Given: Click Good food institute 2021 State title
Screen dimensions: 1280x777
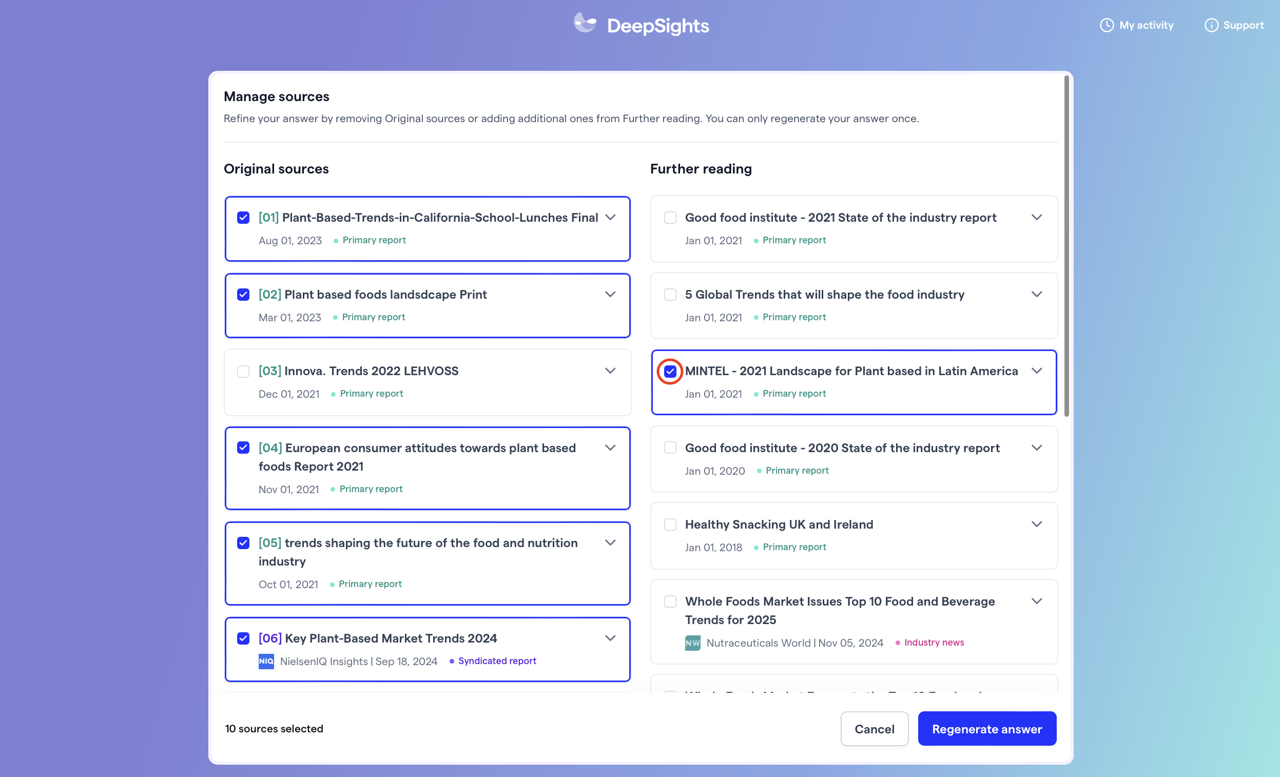Looking at the screenshot, I should (x=841, y=218).
